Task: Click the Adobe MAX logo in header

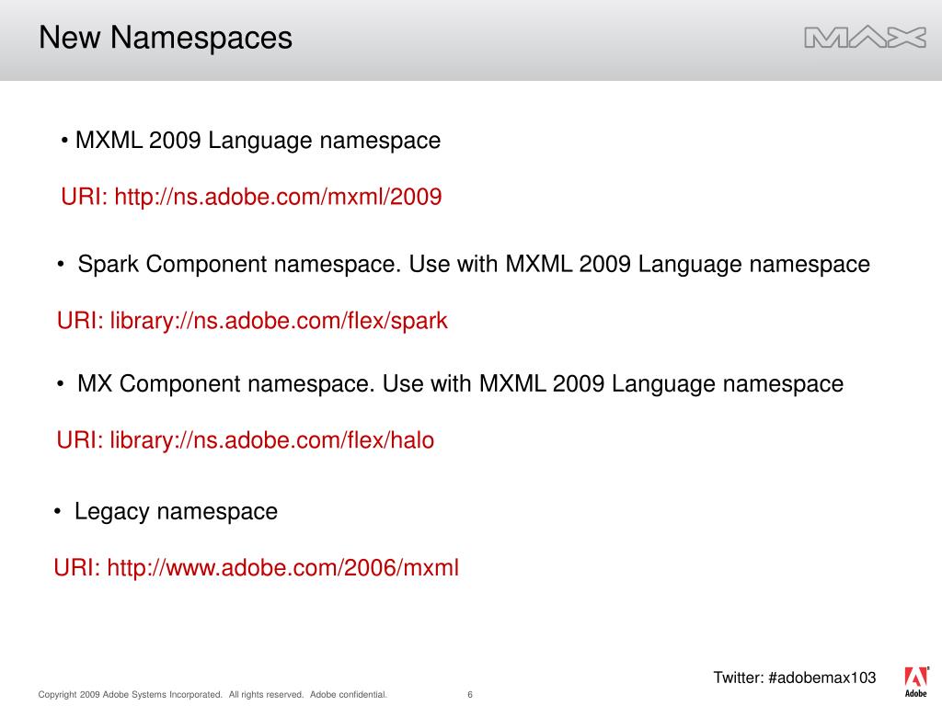Action: tap(865, 37)
